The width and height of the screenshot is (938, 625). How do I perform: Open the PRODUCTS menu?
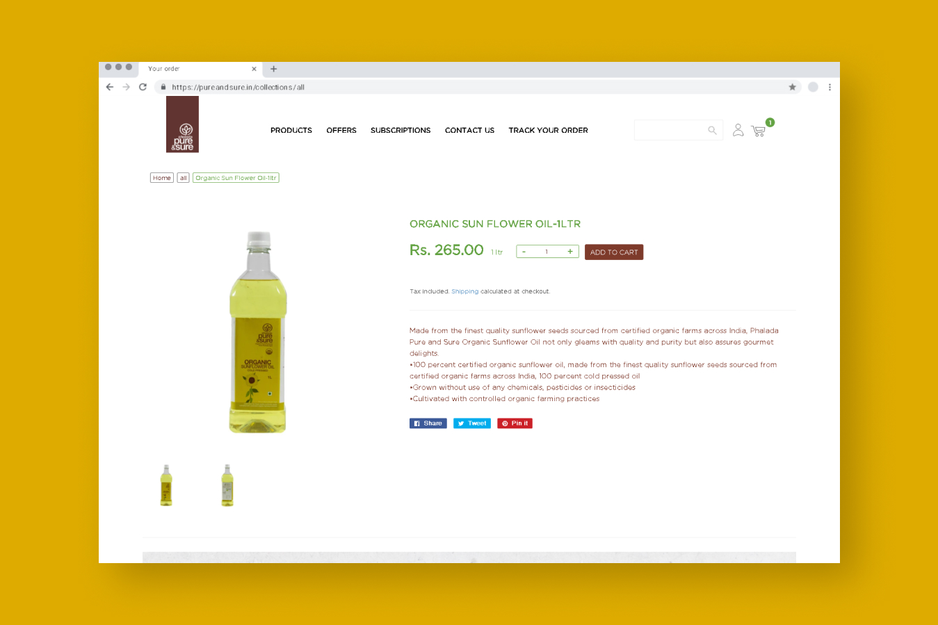[x=291, y=130]
